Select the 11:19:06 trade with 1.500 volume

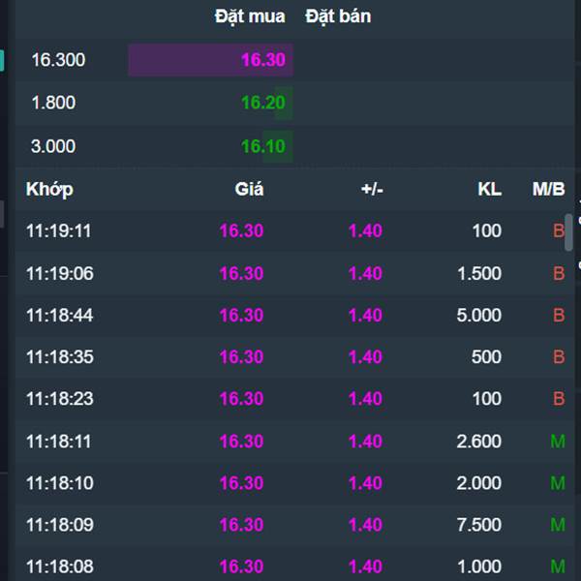click(x=295, y=273)
